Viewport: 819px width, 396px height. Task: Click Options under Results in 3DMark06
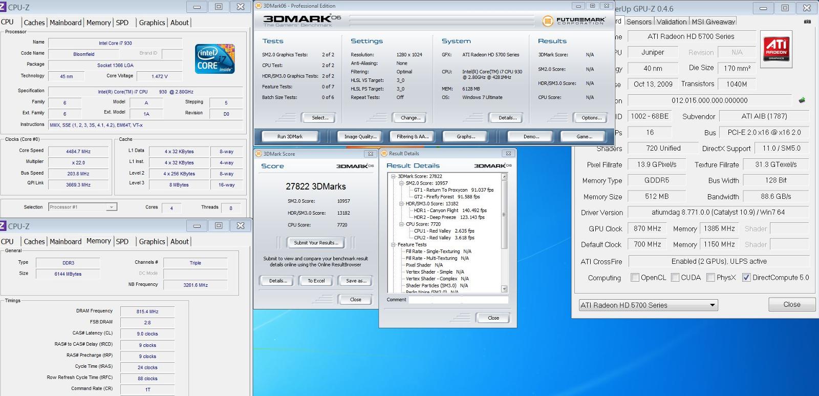click(591, 118)
